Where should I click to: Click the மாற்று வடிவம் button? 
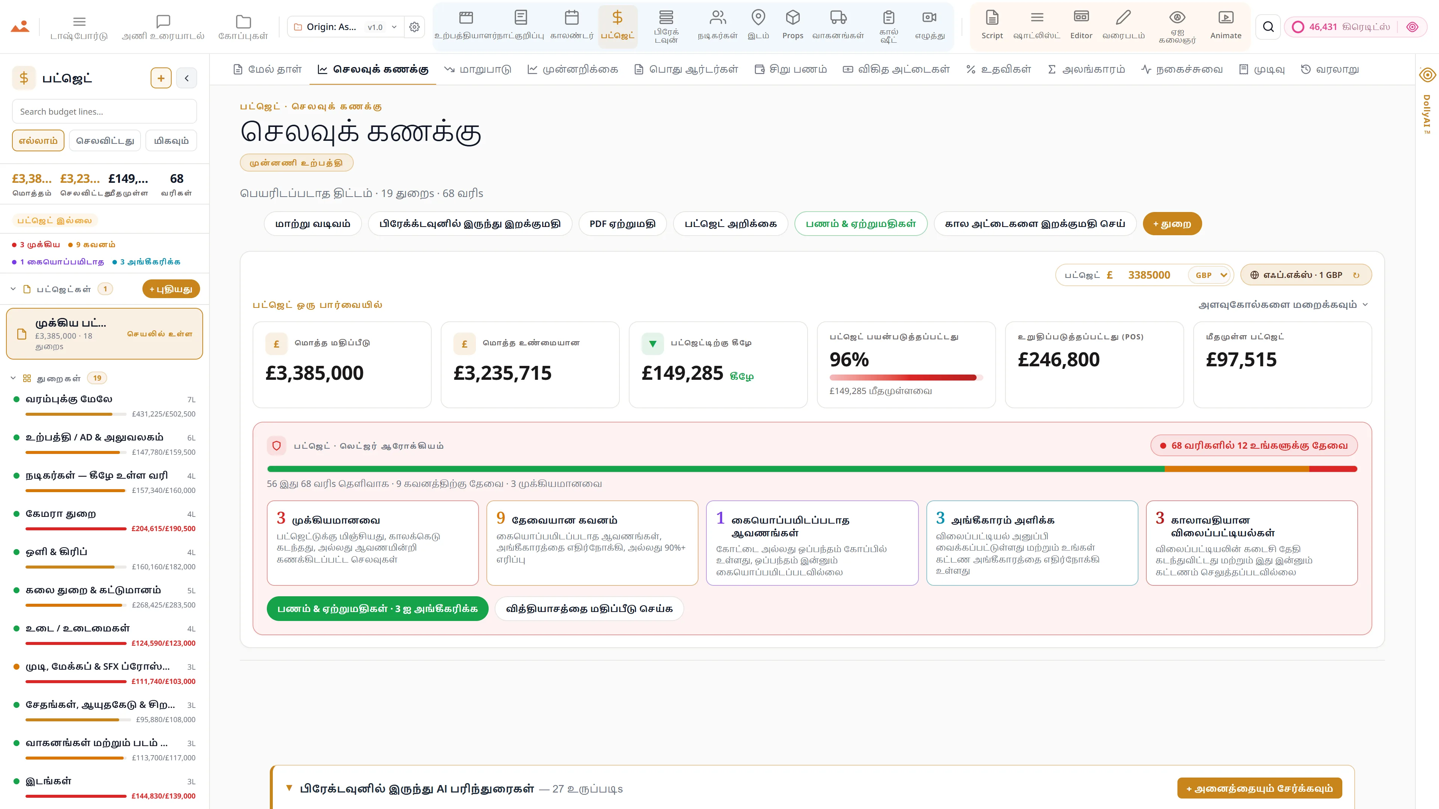point(313,224)
